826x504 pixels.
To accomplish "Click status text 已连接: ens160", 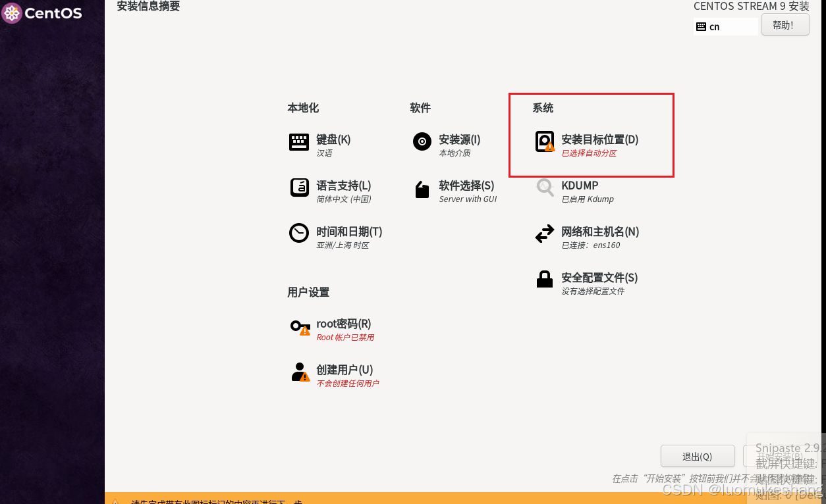I will pos(591,245).
